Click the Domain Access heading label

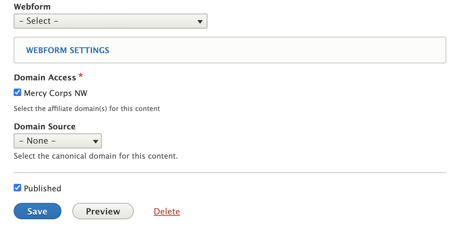tap(45, 78)
